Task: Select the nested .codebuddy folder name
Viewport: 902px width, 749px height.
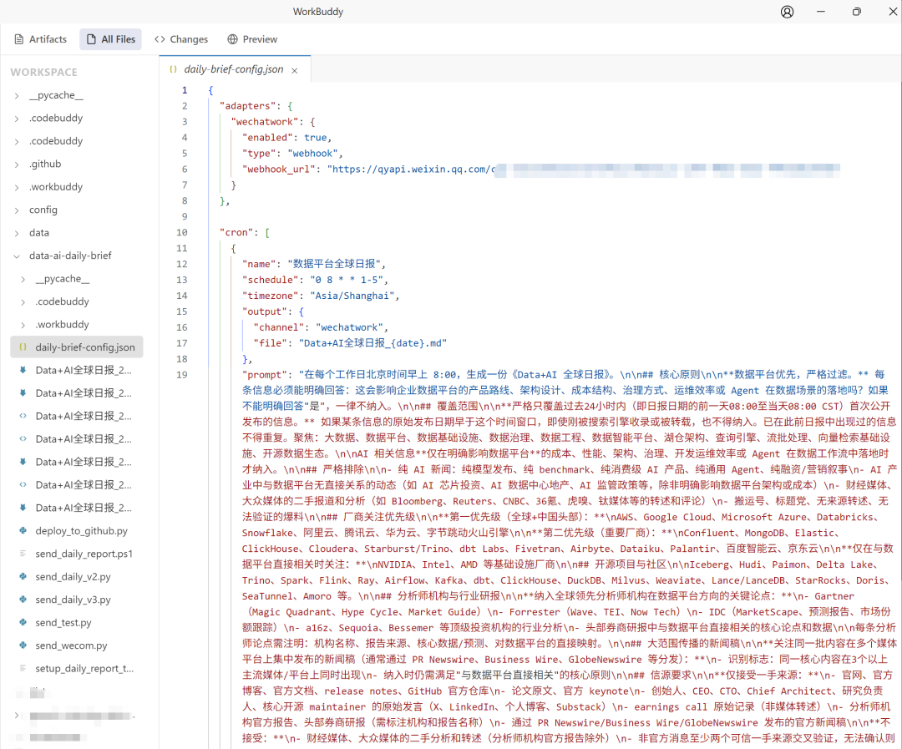Action: click(62, 301)
